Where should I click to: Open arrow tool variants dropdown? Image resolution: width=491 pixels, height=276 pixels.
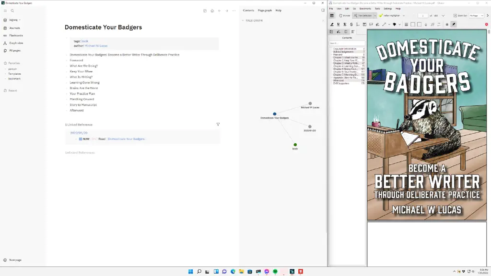389,24
